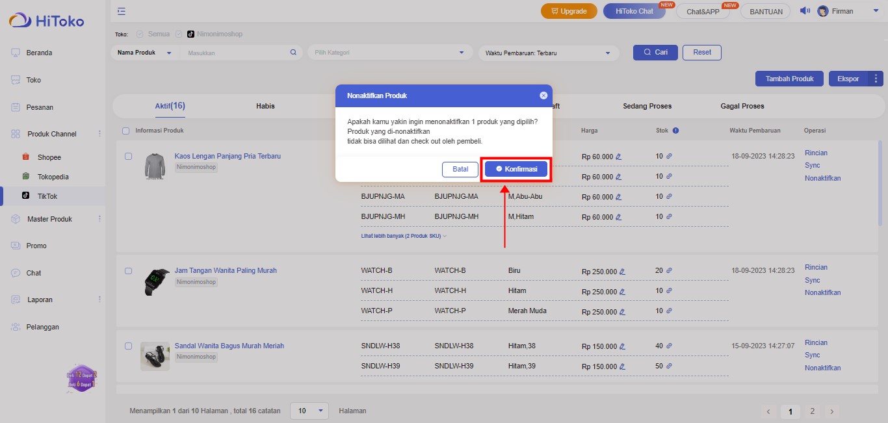This screenshot has height=423, width=888.
Task: Open the Pesanan sidebar icon
Action: coord(16,107)
